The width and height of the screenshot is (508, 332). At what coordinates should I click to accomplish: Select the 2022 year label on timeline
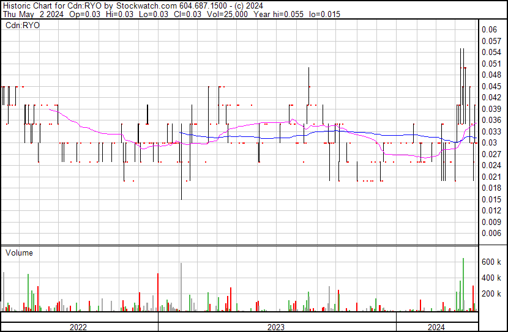[x=78, y=327]
